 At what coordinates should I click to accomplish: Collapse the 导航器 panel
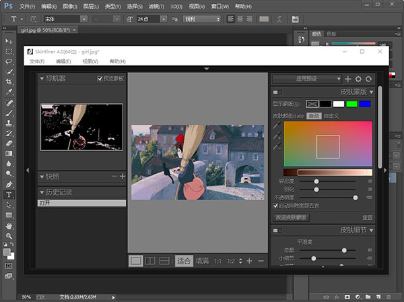point(42,78)
